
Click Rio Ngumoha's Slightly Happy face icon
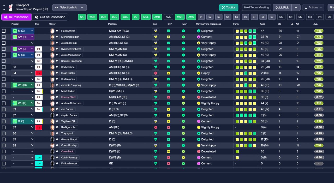(199, 127)
